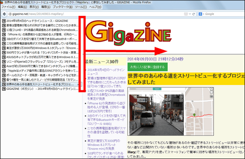Image resolution: width=245 pixels, height=159 pixels.
Task: Switch to sidebar tab ソニーがXperiaのフラッグシップ
Action: (x=40, y=62)
